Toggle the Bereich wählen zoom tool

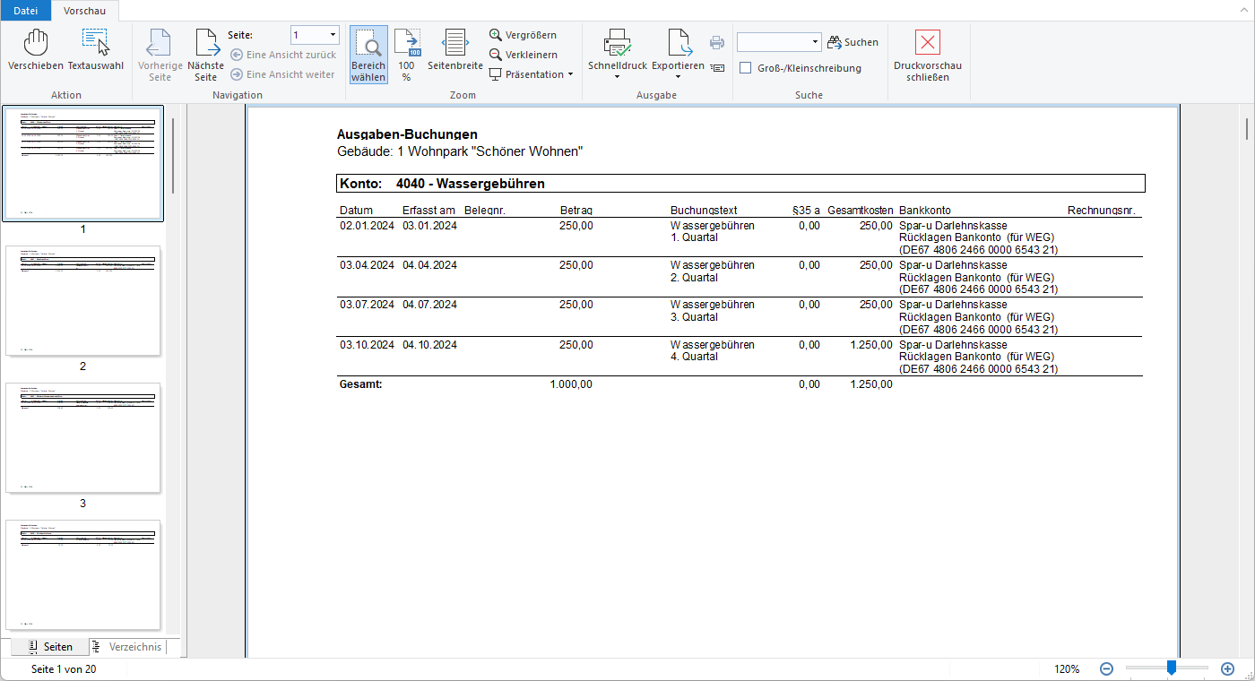(368, 56)
